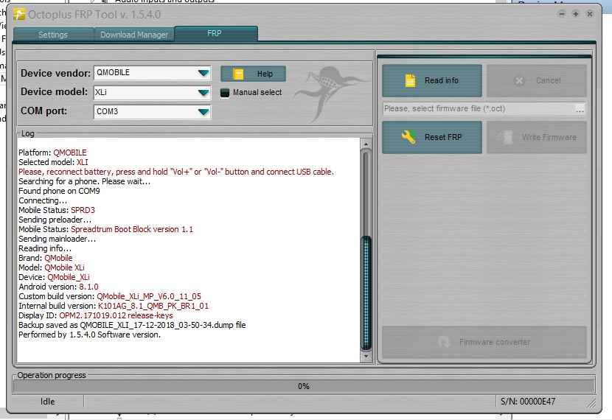Click the Operation progress bar at 0%
612x420 pixels.
pyautogui.click(x=304, y=386)
